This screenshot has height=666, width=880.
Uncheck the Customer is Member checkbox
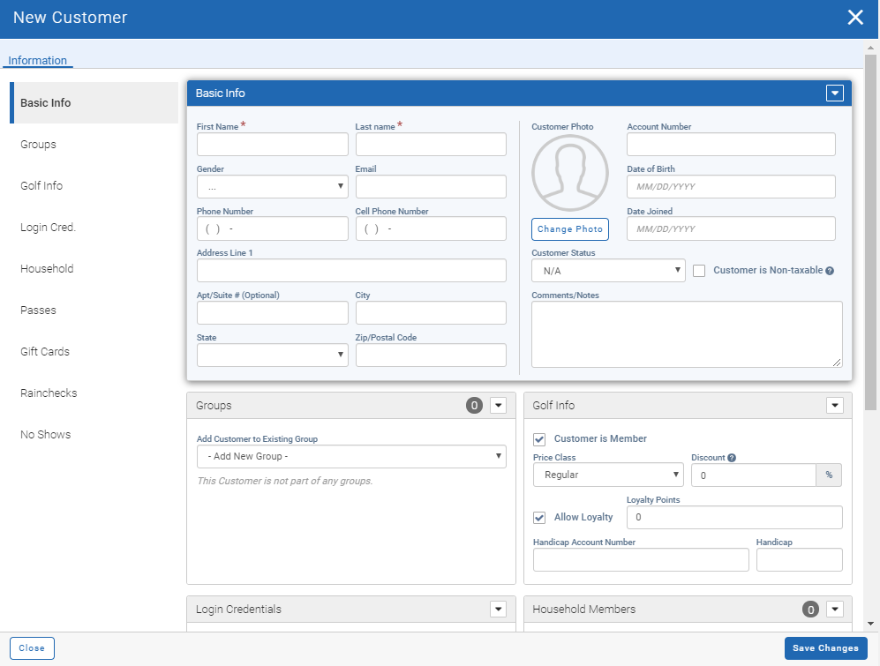point(539,439)
